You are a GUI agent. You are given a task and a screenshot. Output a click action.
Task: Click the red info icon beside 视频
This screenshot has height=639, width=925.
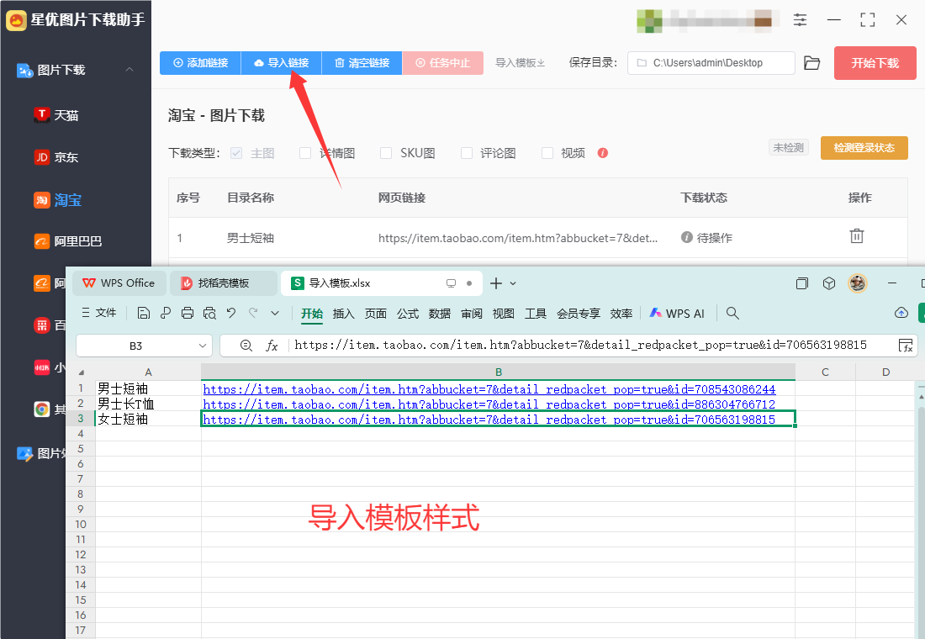click(602, 153)
